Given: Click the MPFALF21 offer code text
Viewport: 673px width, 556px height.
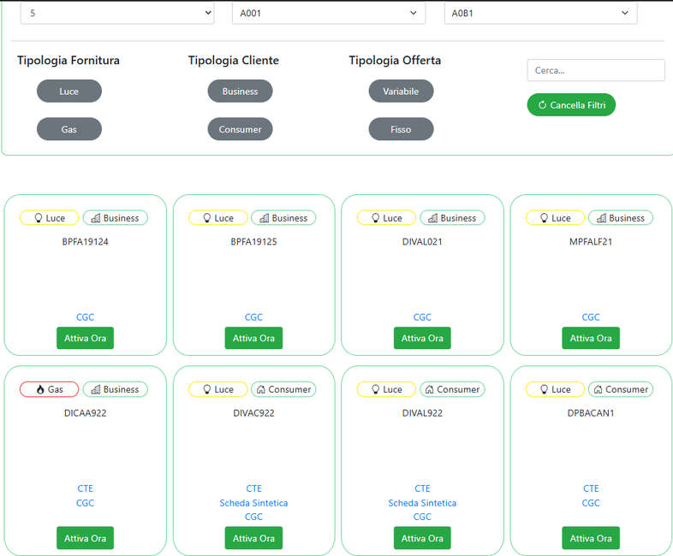Looking at the screenshot, I should click(x=591, y=242).
